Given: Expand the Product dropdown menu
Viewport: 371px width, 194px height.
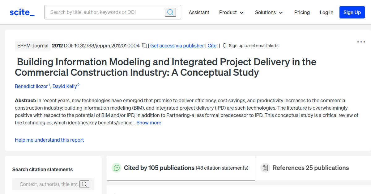Looking at the screenshot, I should [231, 12].
